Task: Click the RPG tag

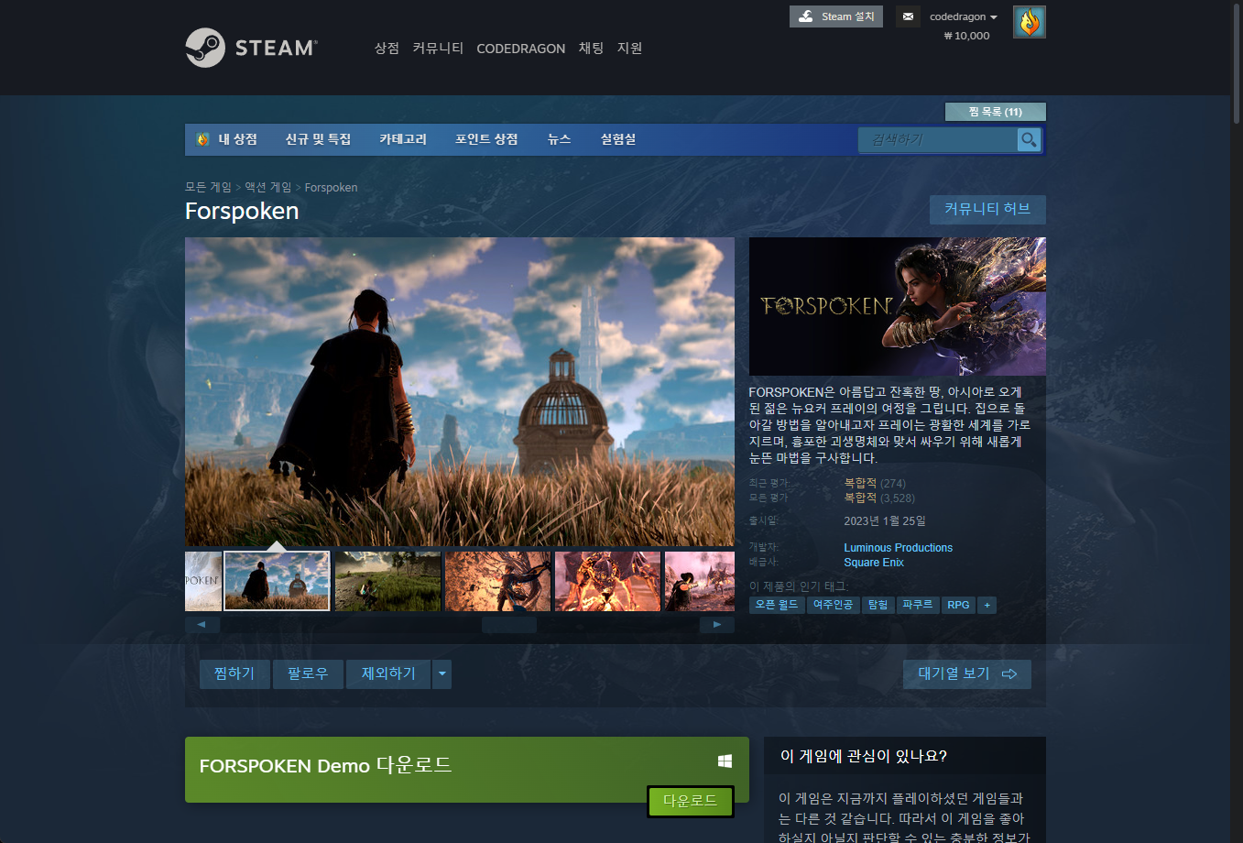Action: [x=958, y=605]
